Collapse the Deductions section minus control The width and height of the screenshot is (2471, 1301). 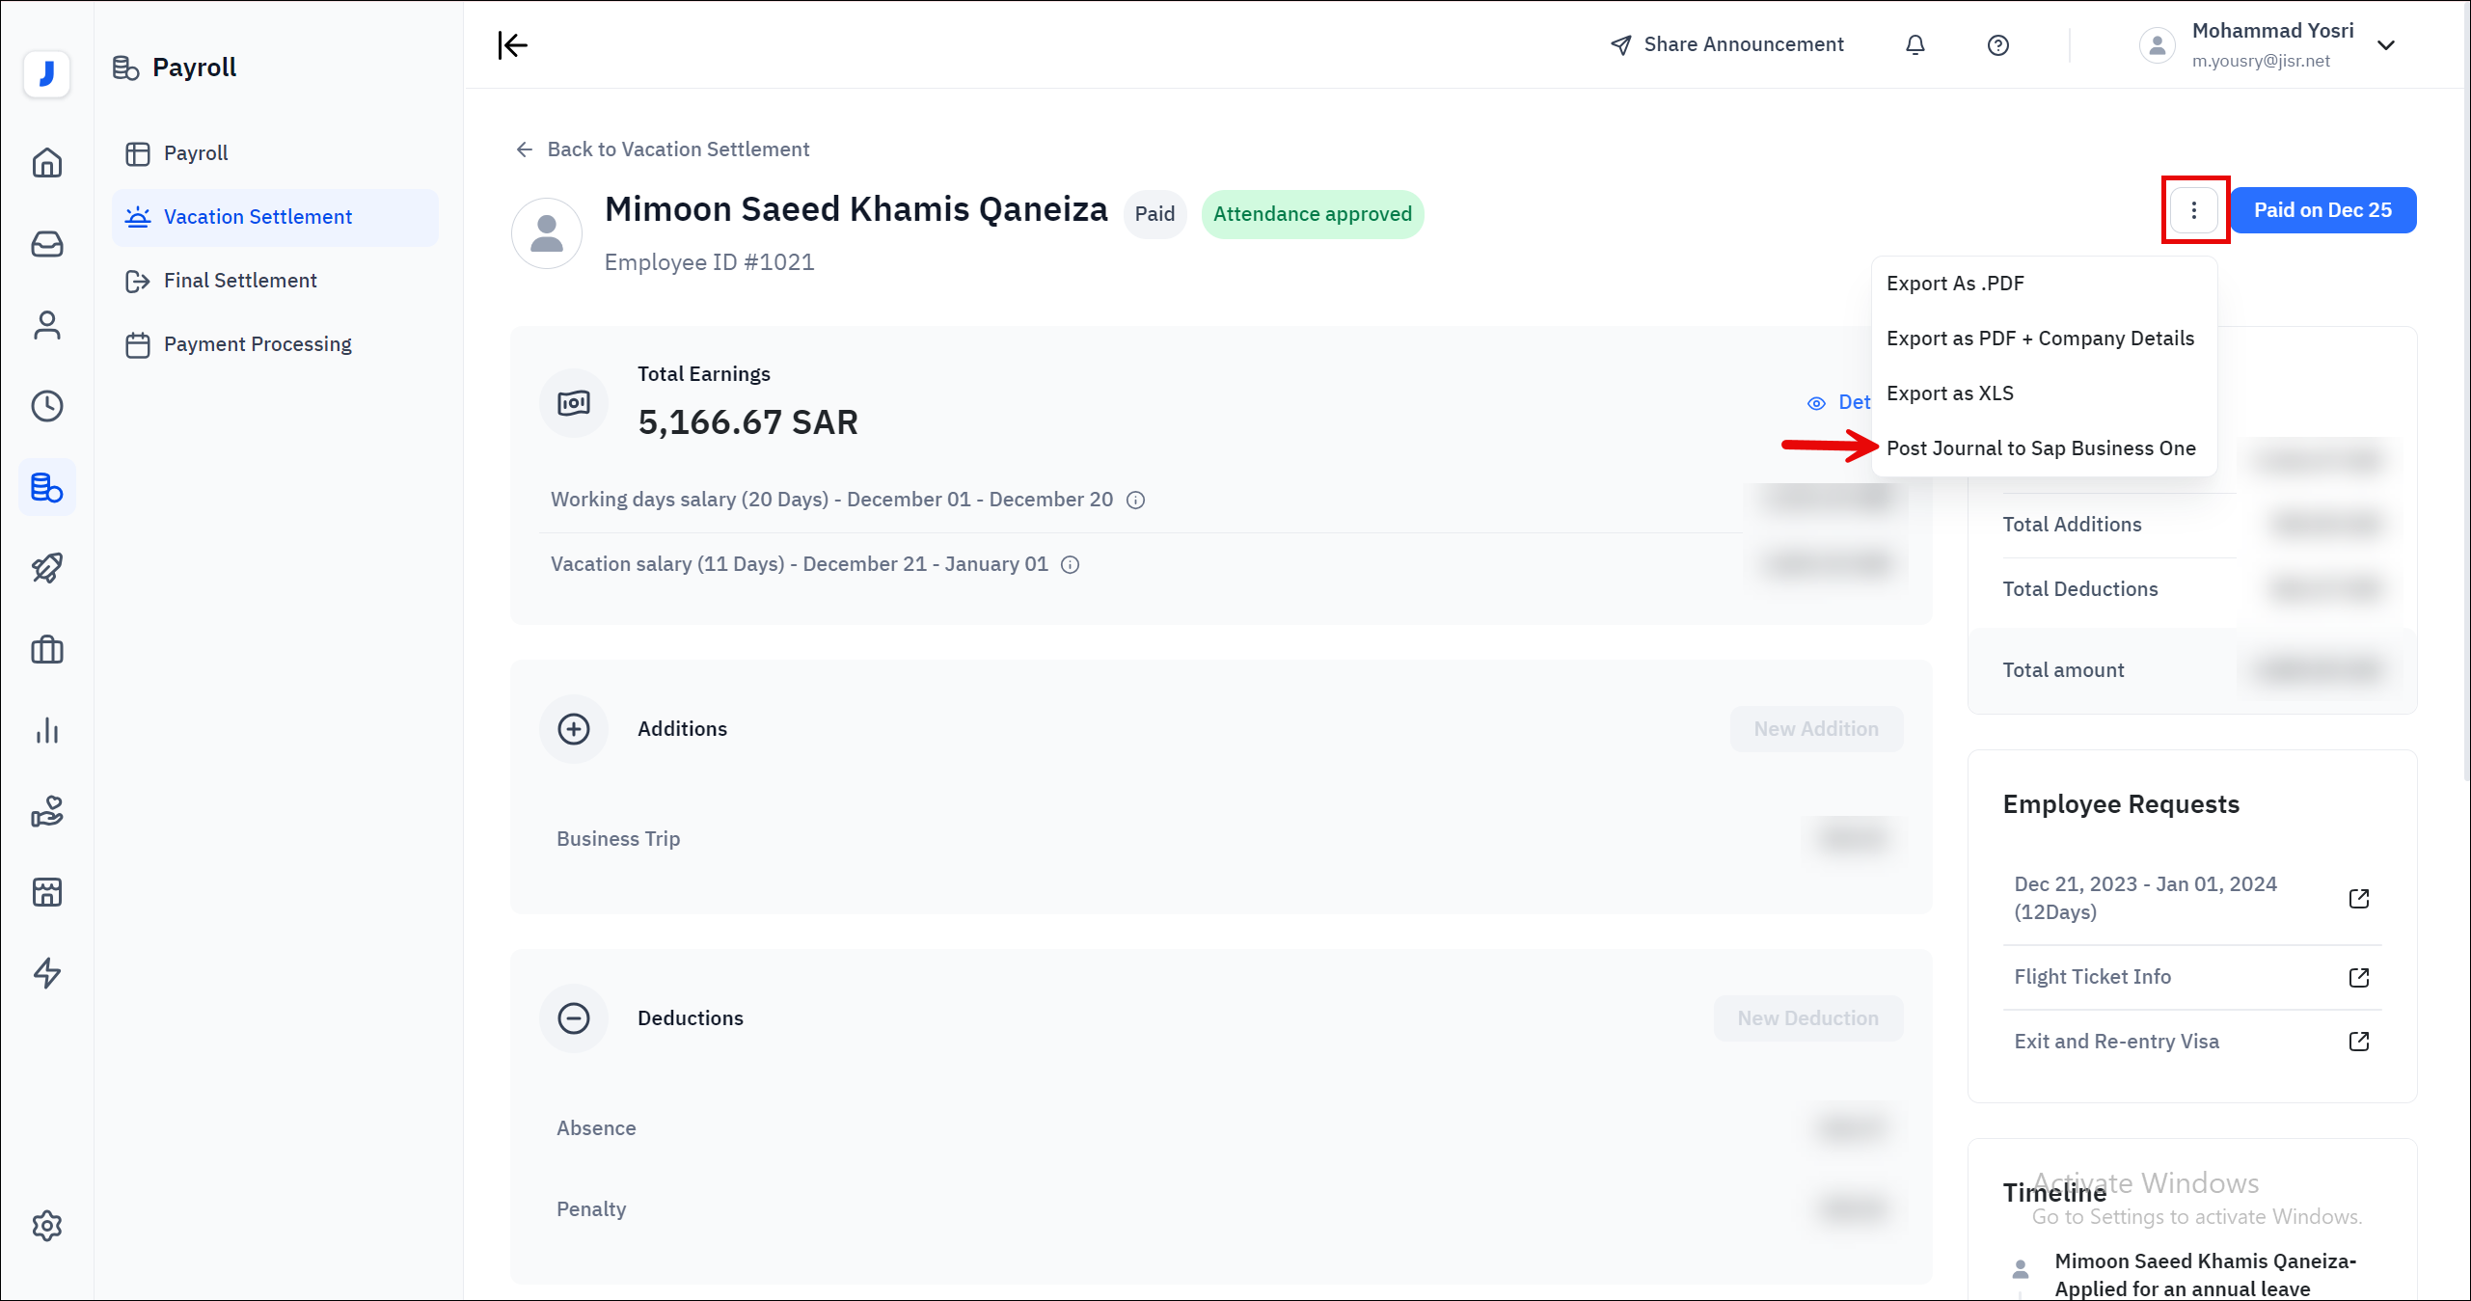pos(574,1018)
